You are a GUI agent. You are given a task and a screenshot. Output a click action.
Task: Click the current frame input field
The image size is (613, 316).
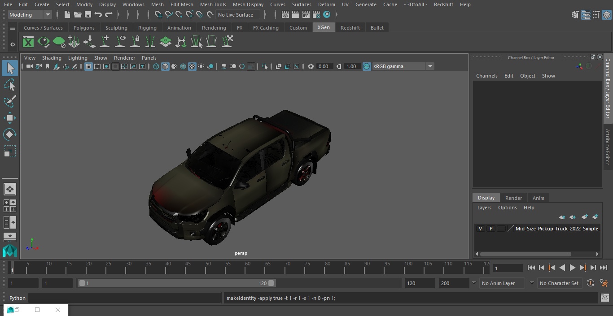[508, 268]
